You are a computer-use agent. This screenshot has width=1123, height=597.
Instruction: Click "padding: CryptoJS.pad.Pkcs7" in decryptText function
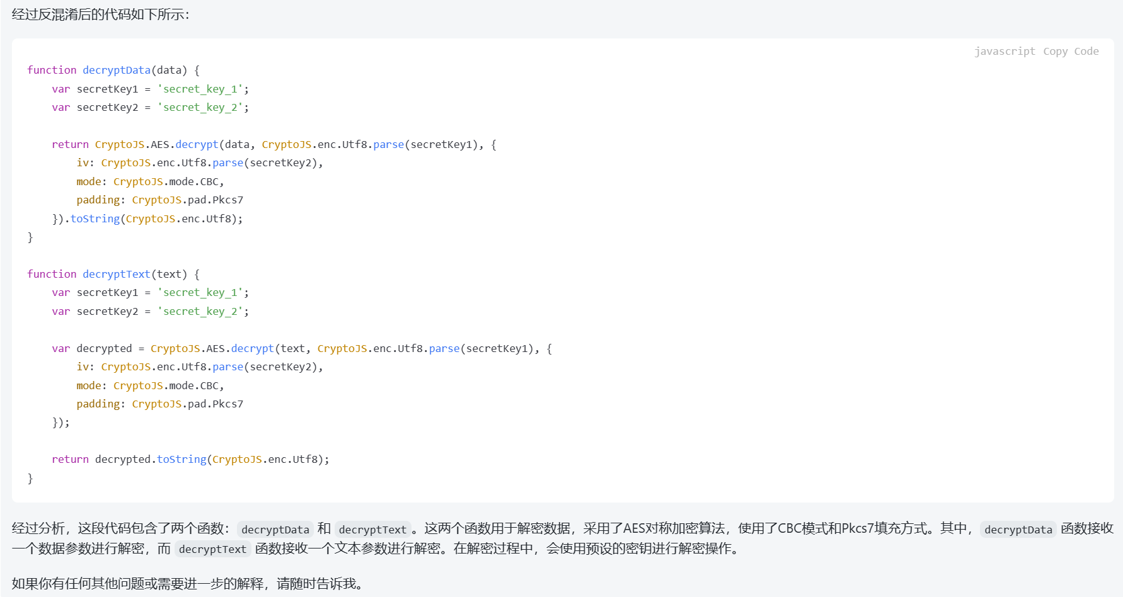tap(159, 404)
